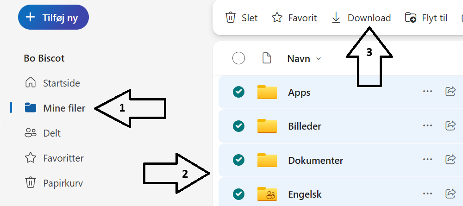Share the Apps folder via share icon
Image resolution: width=463 pixels, height=206 pixels.
coord(450,92)
